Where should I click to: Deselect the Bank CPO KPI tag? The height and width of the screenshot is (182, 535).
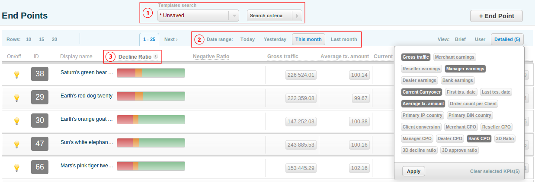[x=479, y=138]
